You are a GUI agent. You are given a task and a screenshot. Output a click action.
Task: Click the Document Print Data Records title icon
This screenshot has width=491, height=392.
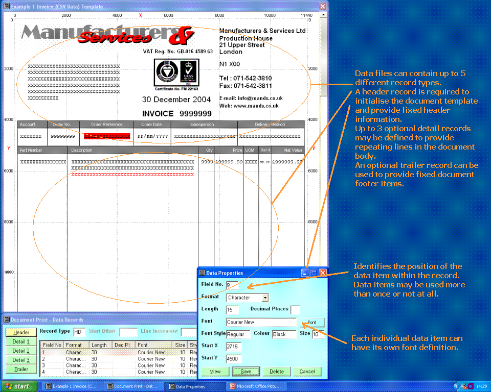[6, 320]
